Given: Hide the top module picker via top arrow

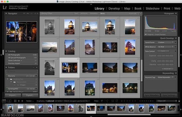Looking at the screenshot, I should pos(91,4).
